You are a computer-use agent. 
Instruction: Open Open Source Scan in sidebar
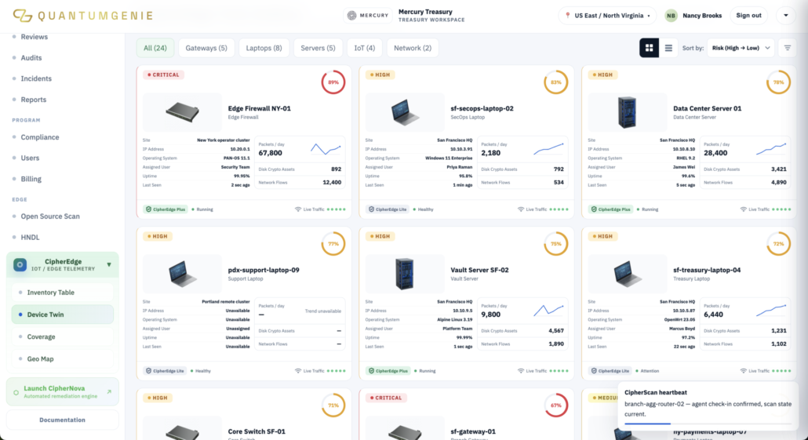(50, 216)
